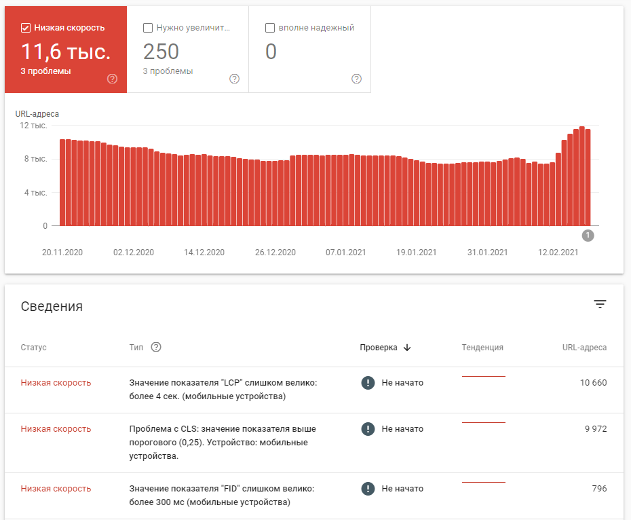Image resolution: width=631 pixels, height=520 pixels.
Task: Sort by the Проверка column arrow
Action: click(x=407, y=348)
